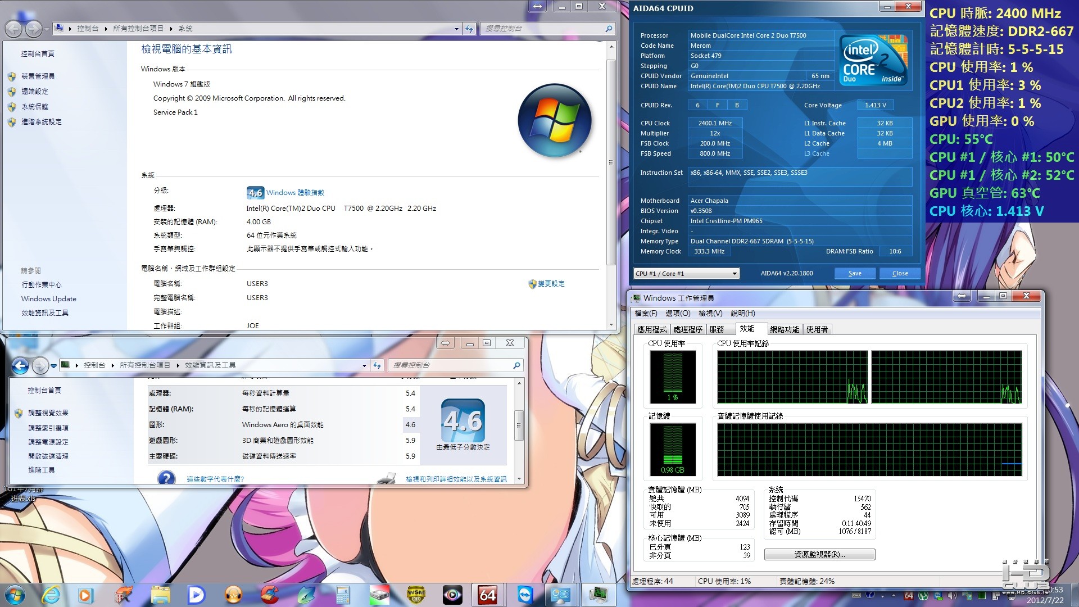The height and width of the screenshot is (607, 1079).
Task: Open TeamViewer from the taskbar
Action: pyautogui.click(x=525, y=595)
